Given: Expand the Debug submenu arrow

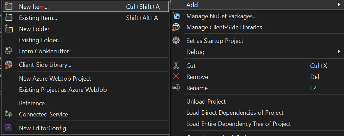Looking at the screenshot, I should point(339,52).
